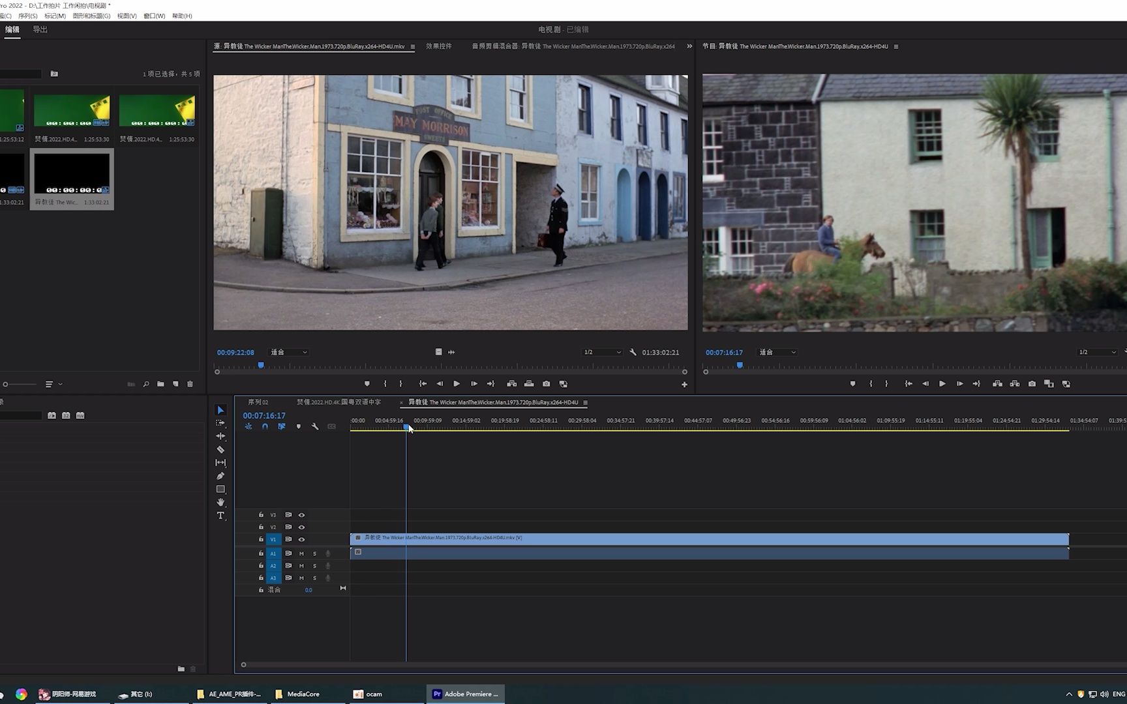Open timeline display settings wrench
This screenshot has height=704, width=1127.
[315, 426]
